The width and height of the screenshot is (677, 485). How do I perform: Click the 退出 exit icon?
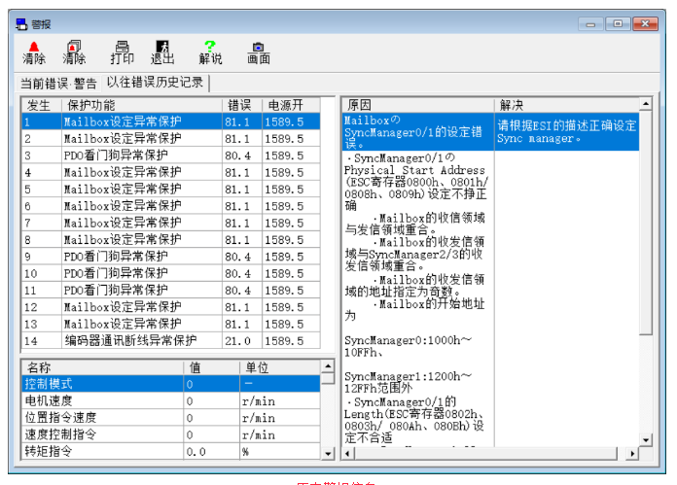[x=162, y=52]
